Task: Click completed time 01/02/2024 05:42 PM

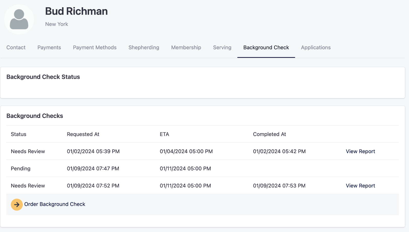Action: pyautogui.click(x=279, y=151)
